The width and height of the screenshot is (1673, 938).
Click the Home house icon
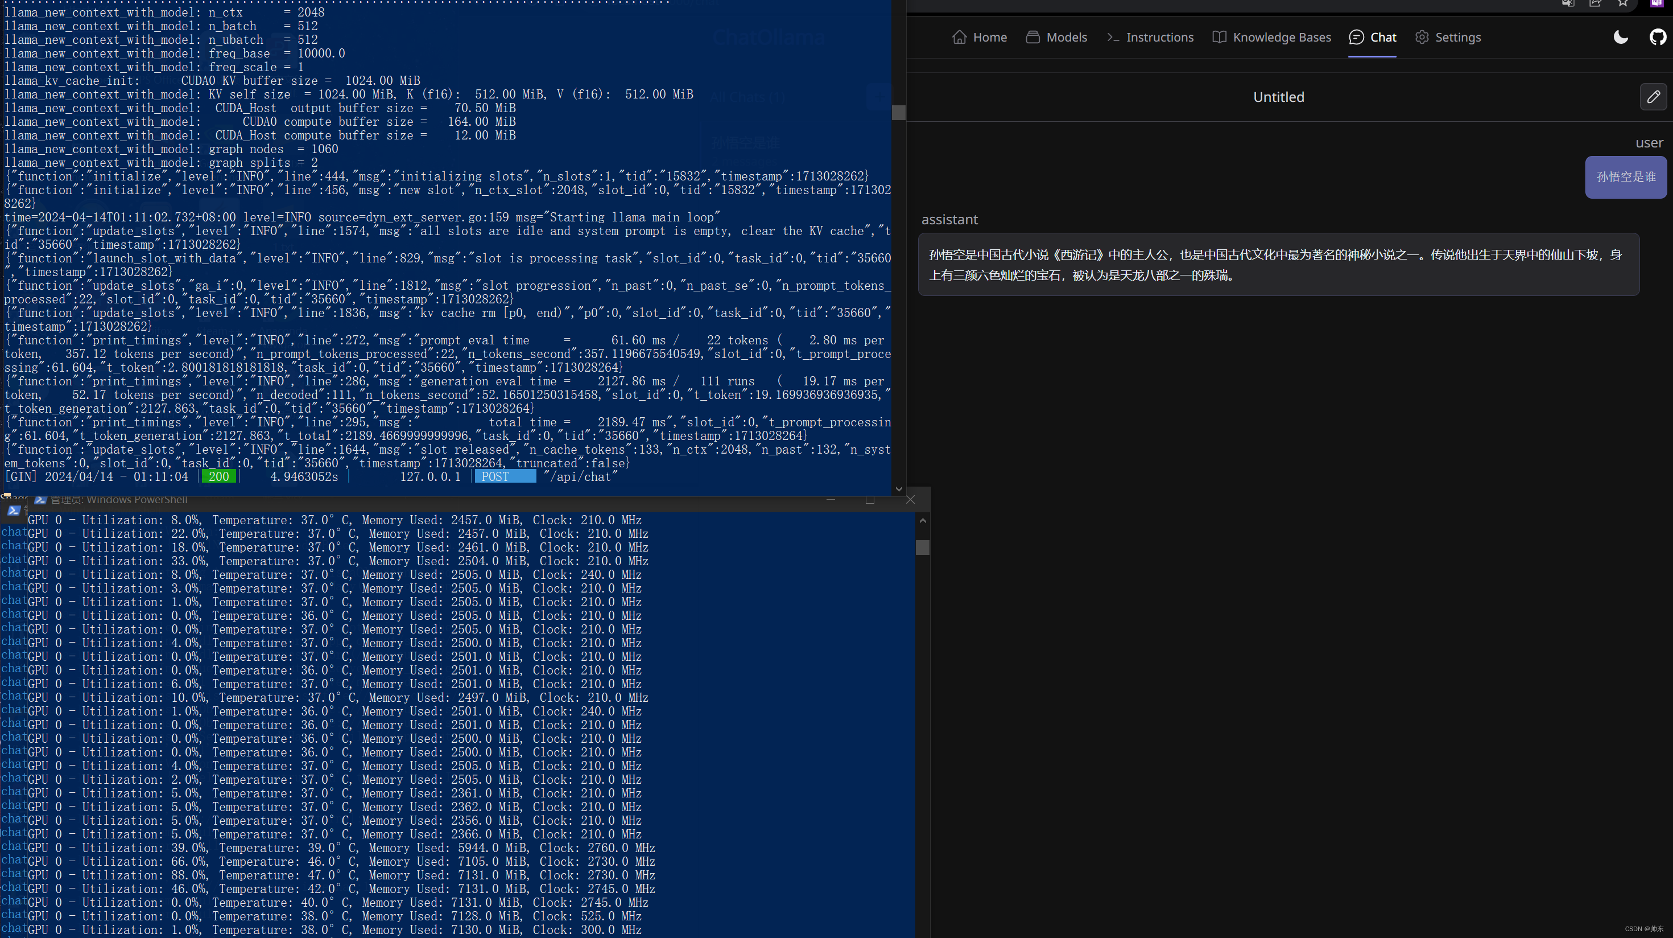click(959, 37)
